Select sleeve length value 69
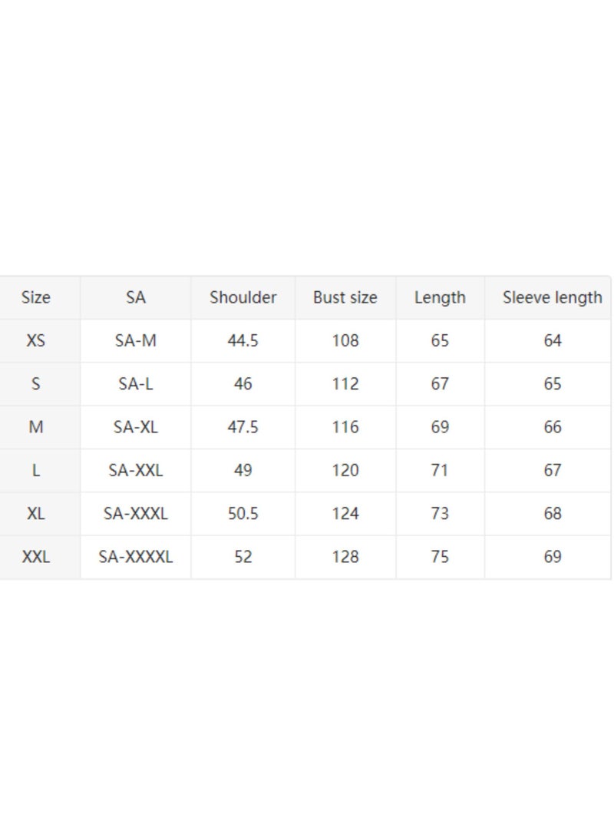This screenshot has width=614, height=838. (552, 557)
